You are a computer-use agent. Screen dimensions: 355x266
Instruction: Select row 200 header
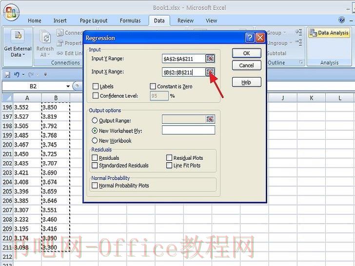coord(7,145)
